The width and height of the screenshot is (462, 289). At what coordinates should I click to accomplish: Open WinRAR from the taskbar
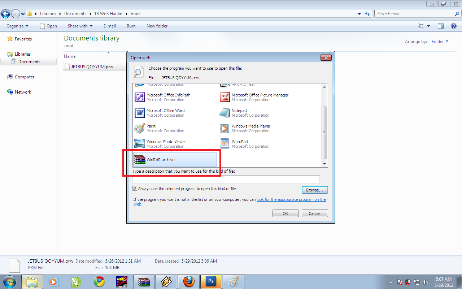144,282
